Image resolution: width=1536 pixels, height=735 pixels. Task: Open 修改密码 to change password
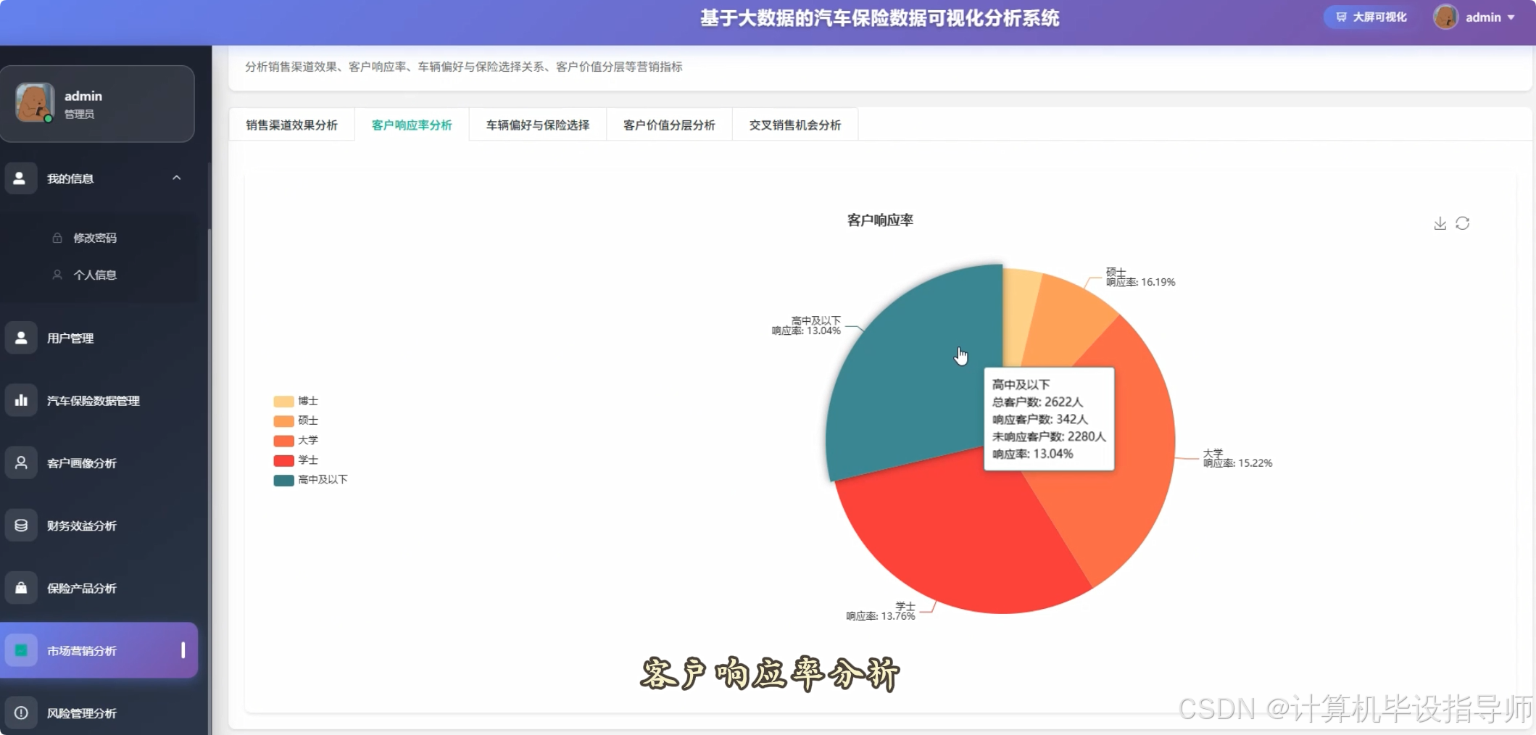[96, 237]
